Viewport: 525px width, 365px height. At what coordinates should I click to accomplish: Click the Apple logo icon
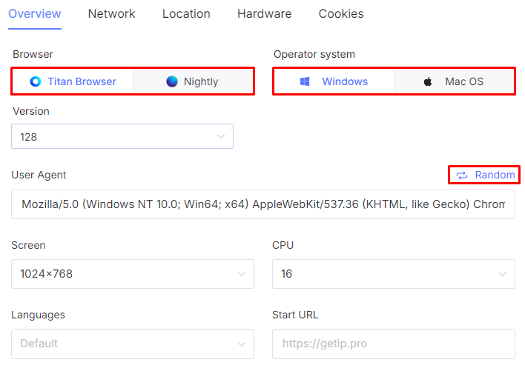pyautogui.click(x=428, y=81)
